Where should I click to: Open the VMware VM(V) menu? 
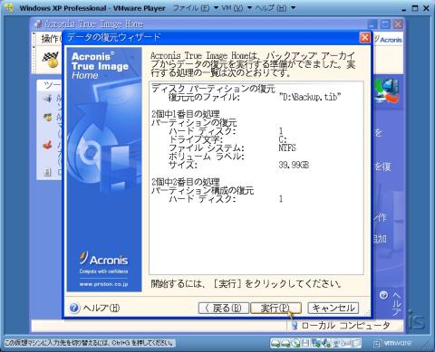coord(232,8)
